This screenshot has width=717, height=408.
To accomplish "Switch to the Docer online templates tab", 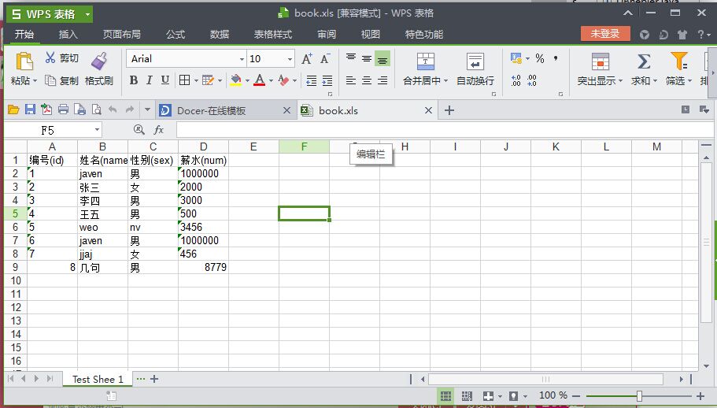I will 224,110.
